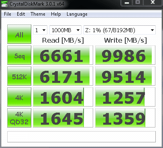Start the Seq sequential test
This screenshot has width=163, height=148.
[19, 55]
